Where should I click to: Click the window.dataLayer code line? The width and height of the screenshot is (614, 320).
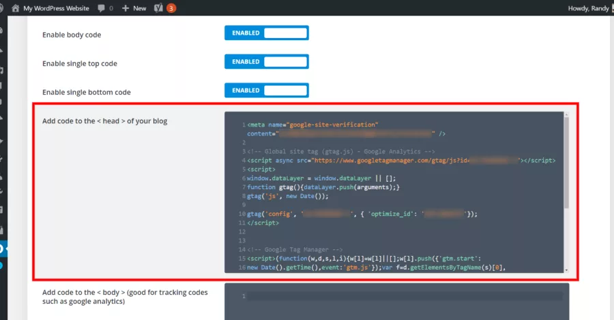coord(321,178)
